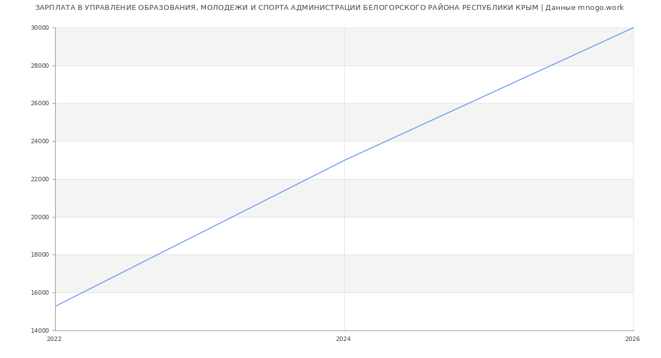Select the 18000 y-axis label
The height and width of the screenshot is (358, 661).
coord(41,254)
